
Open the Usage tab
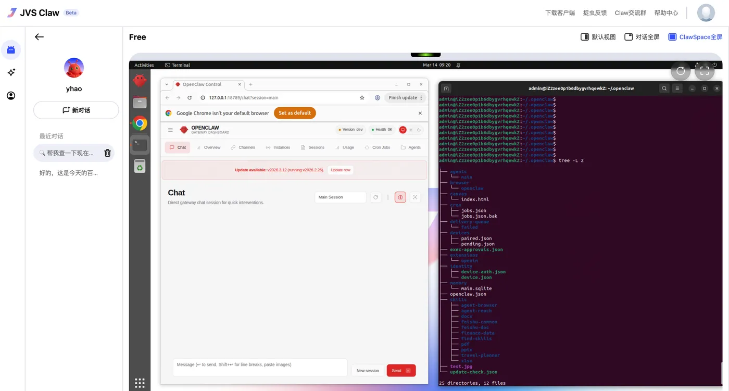345,147
